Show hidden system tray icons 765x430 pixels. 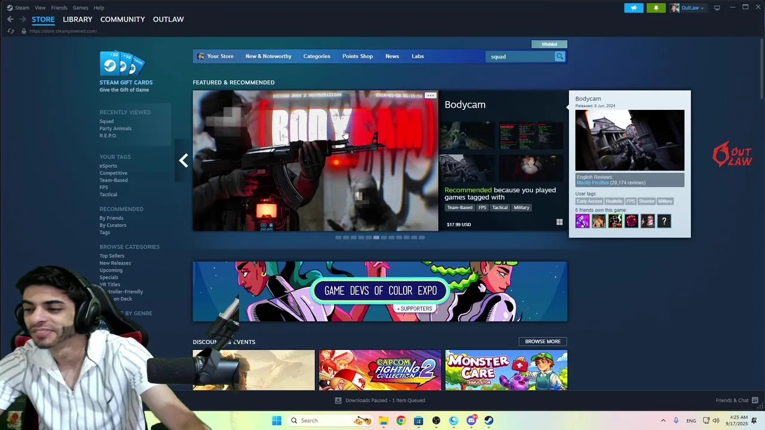663,420
